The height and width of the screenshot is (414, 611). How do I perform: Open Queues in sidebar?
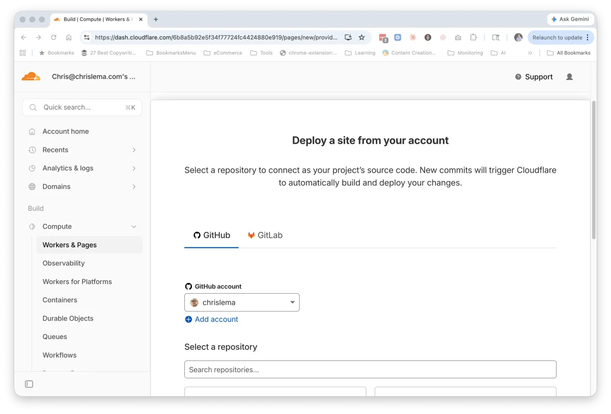click(54, 337)
